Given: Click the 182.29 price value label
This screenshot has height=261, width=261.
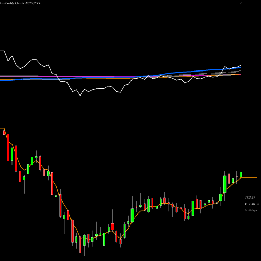Looking at the screenshot, I should point(250,197).
